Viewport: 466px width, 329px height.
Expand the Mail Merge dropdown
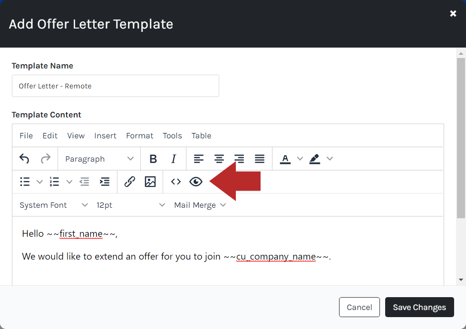pos(200,205)
